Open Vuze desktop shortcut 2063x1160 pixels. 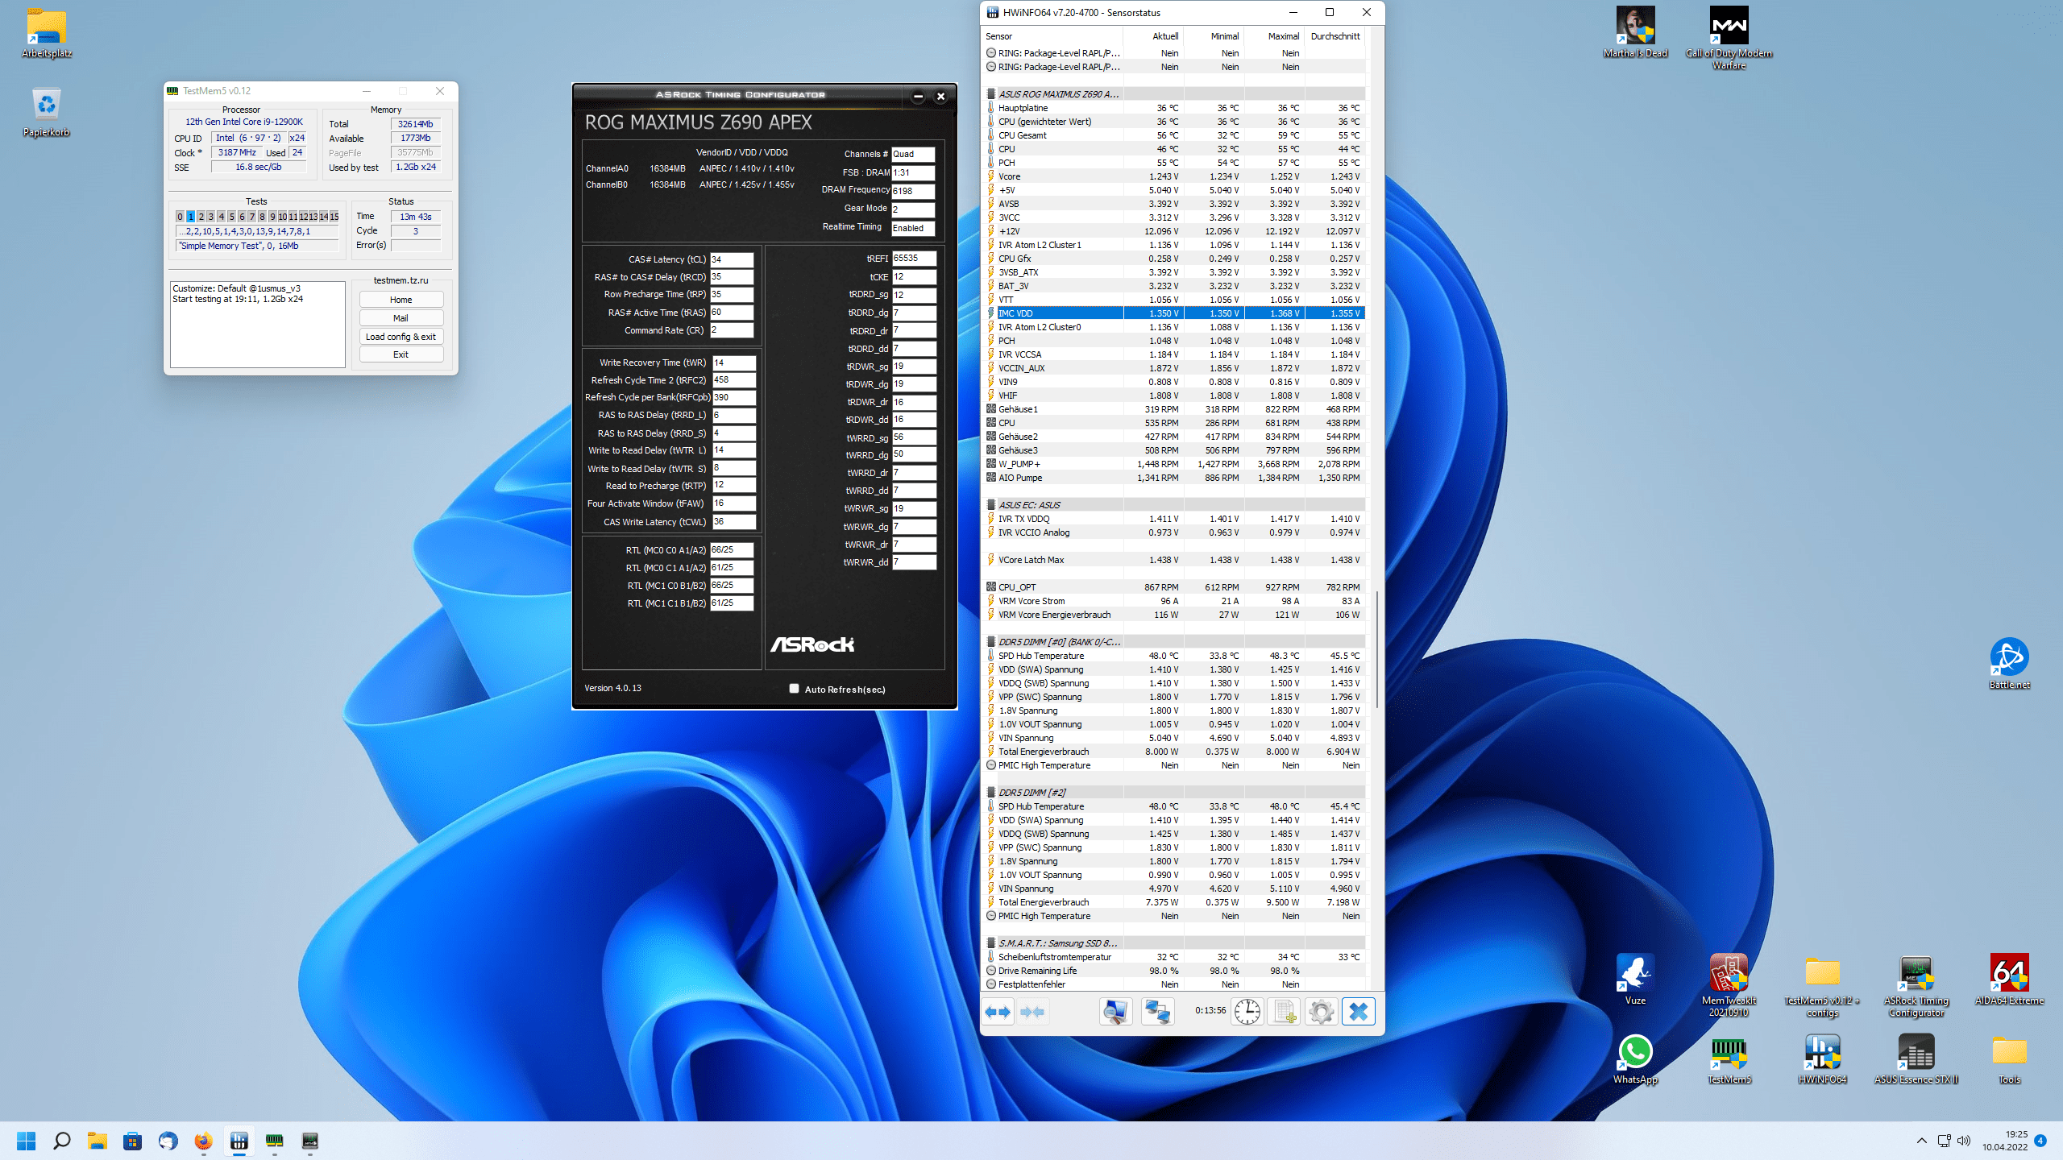[x=1635, y=979]
